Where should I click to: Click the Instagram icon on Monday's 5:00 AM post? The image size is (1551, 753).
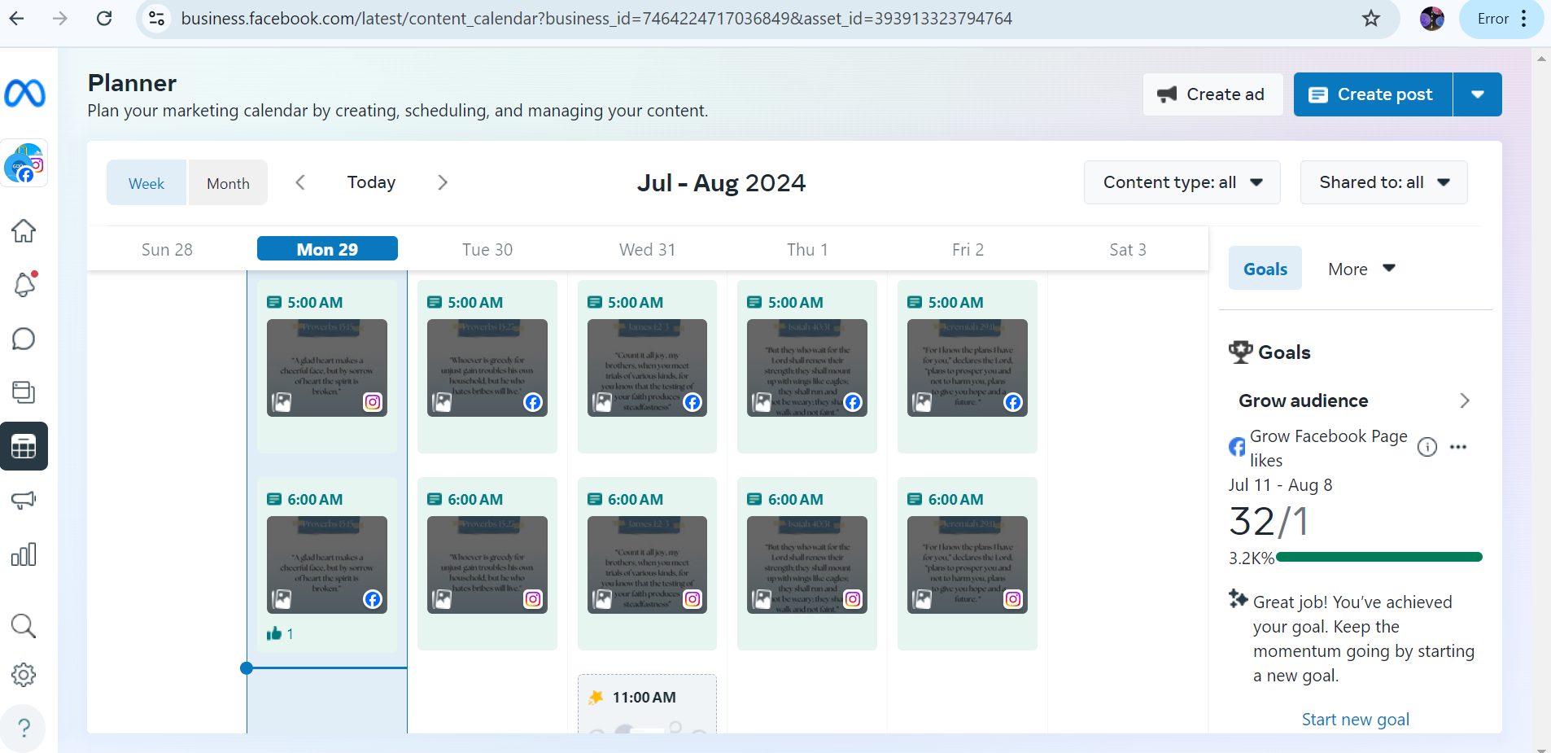(373, 402)
